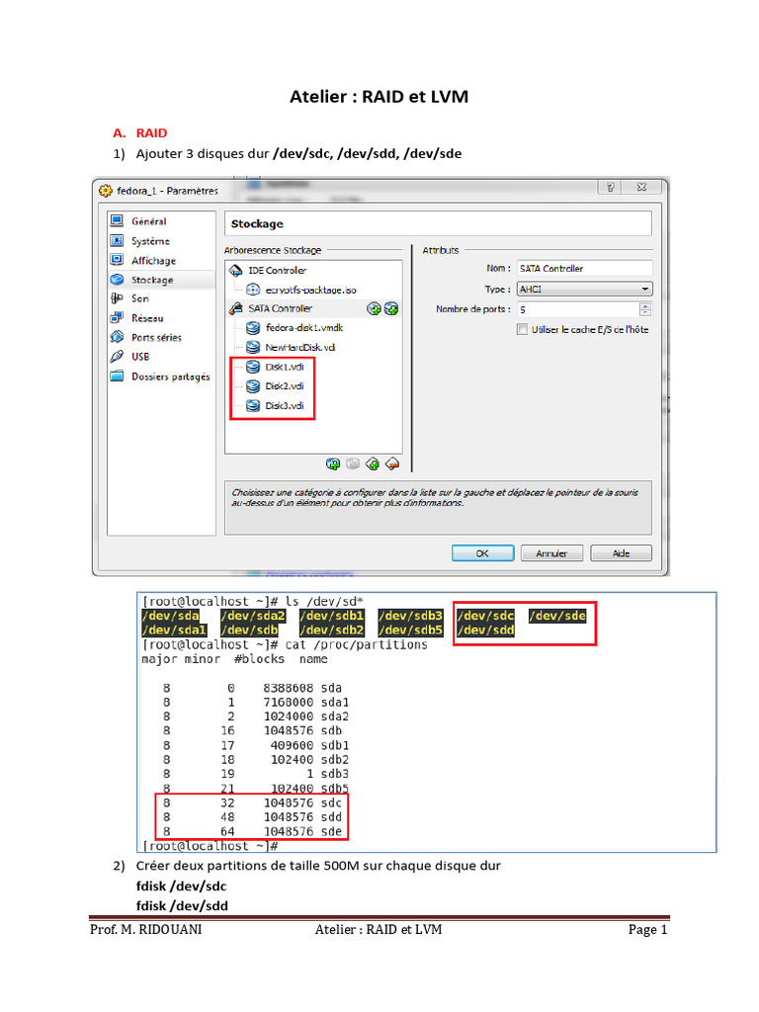Click the fdisk /dev/sdc command text
Screen dimensions: 759x1012
coord(182,886)
